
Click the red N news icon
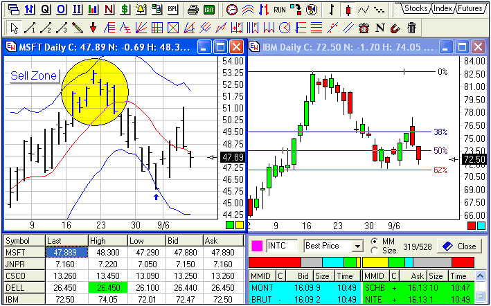point(108,10)
